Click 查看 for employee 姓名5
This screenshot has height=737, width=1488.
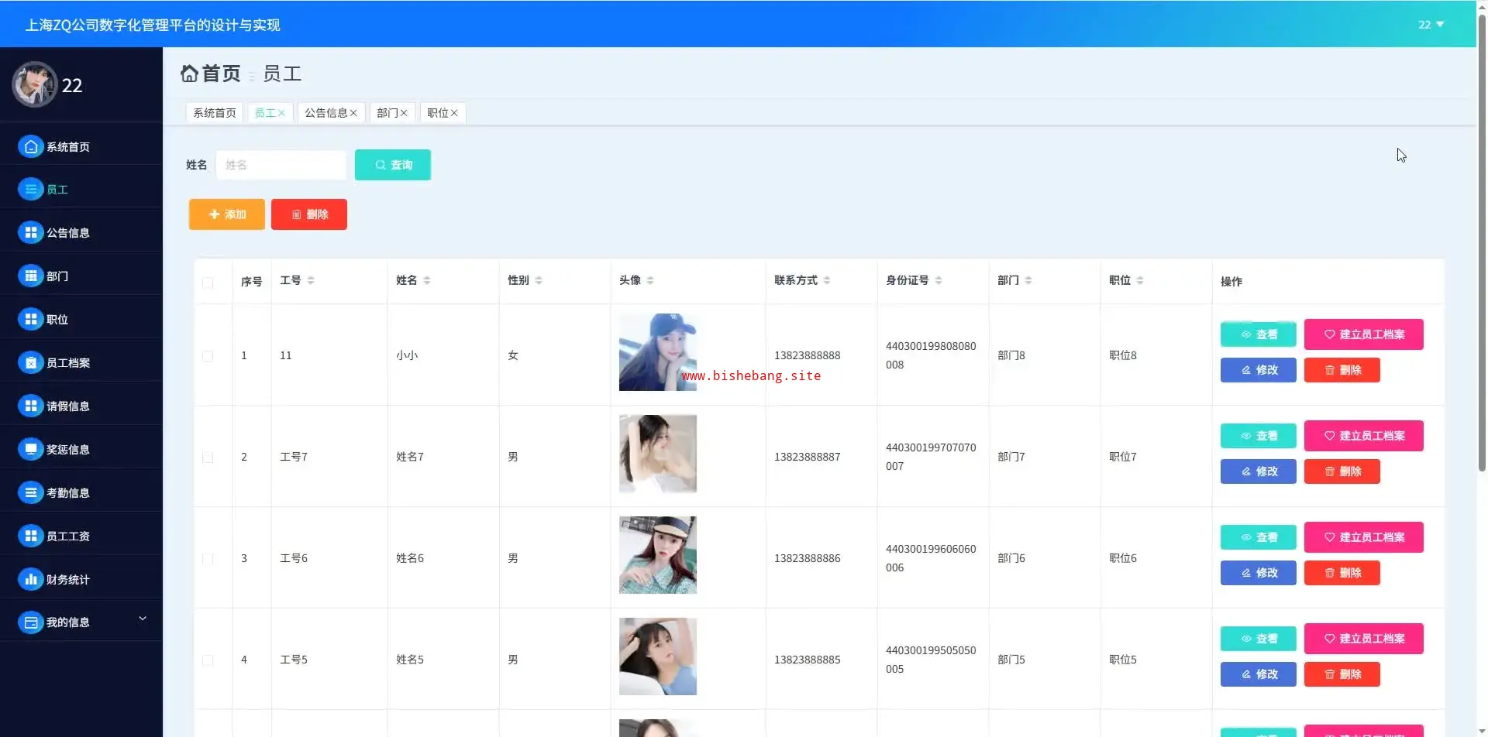click(x=1259, y=639)
